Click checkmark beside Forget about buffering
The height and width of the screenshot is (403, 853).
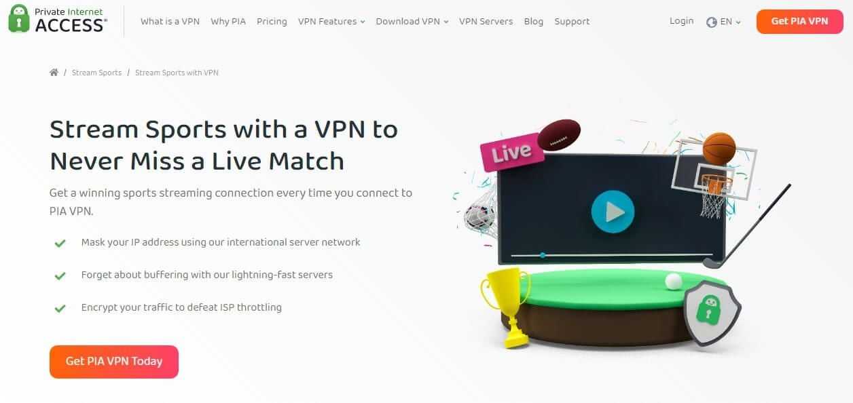coord(60,275)
